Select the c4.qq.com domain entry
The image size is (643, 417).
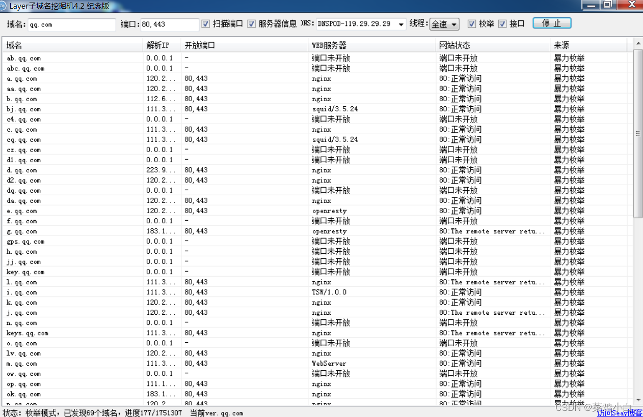23,120
